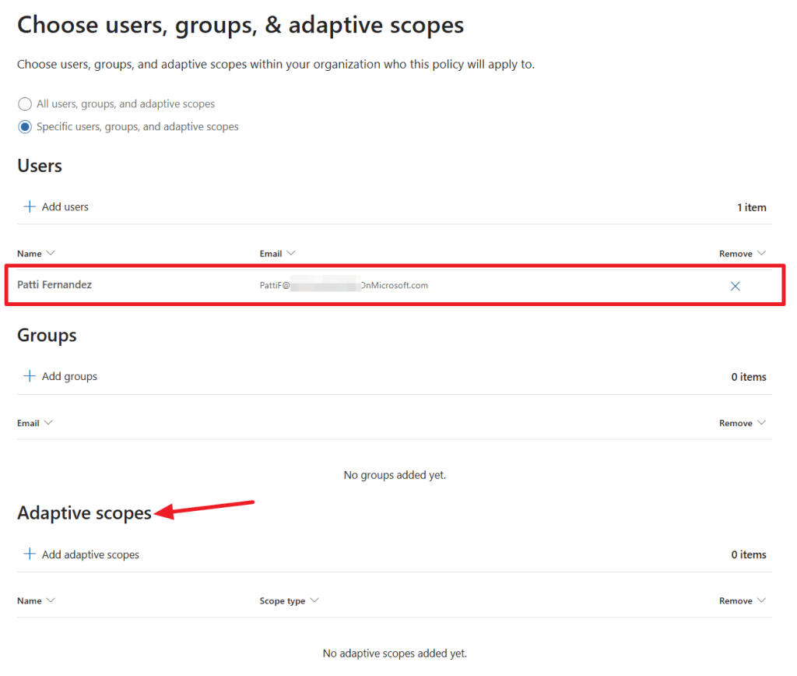Click the Add adaptive scopes text link

click(x=90, y=555)
